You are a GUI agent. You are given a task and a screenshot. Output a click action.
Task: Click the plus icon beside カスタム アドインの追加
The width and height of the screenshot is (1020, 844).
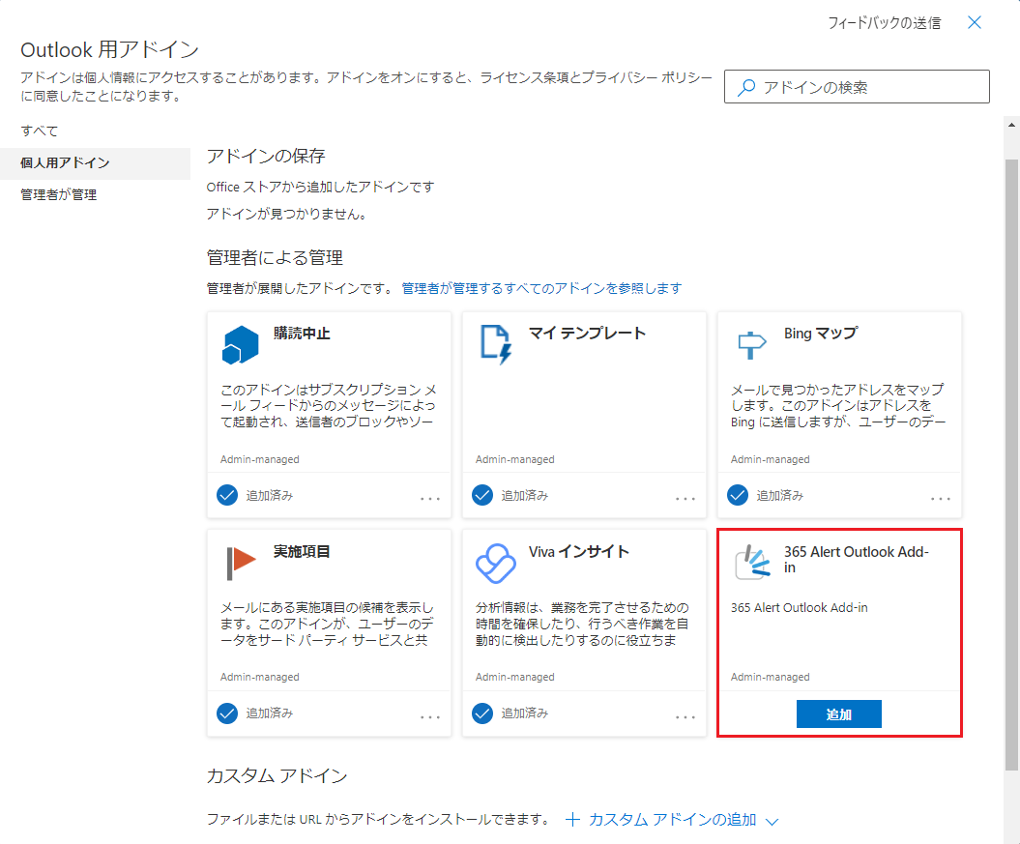tap(572, 820)
